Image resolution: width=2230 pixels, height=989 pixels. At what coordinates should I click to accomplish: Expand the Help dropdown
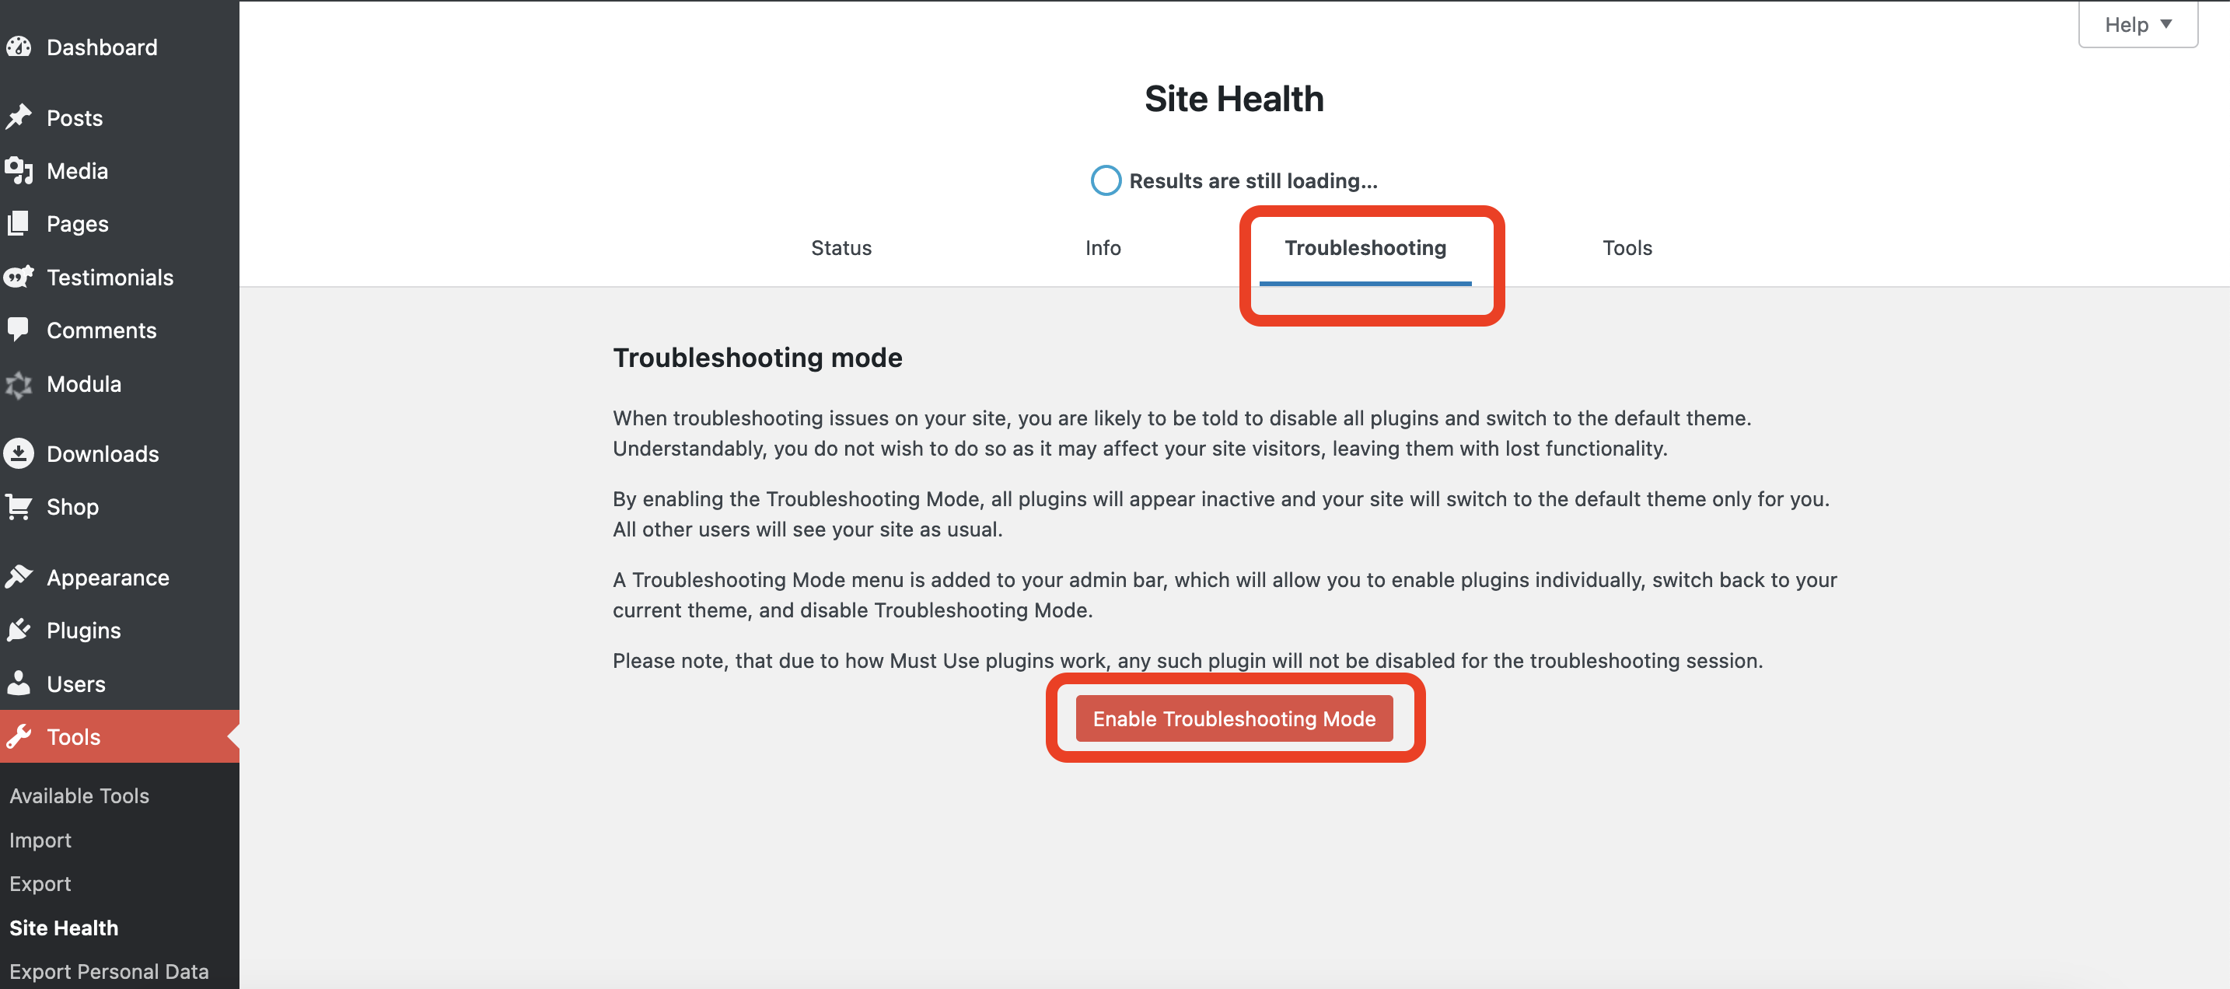(x=2137, y=24)
